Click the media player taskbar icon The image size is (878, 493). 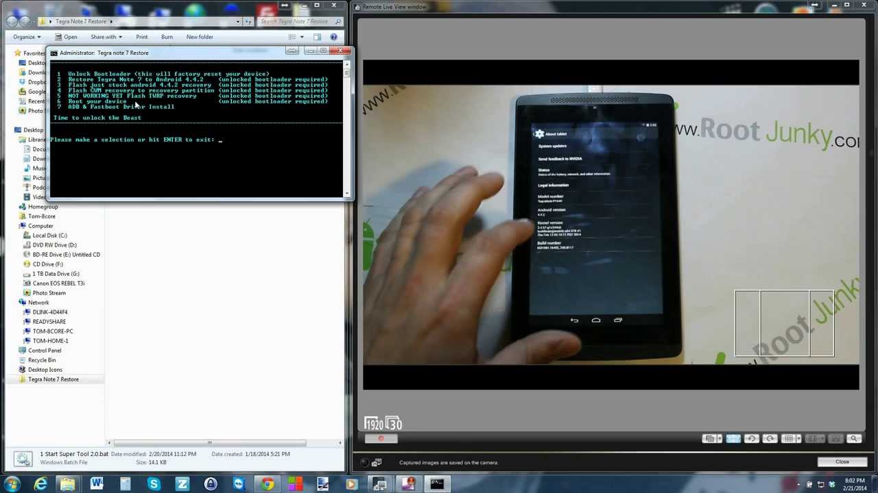(x=351, y=484)
